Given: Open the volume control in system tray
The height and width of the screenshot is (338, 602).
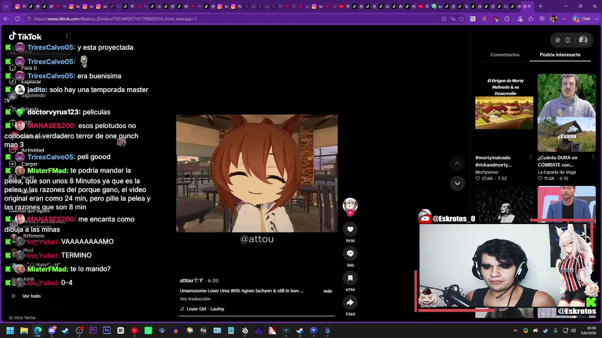Looking at the screenshot, I should point(573,330).
